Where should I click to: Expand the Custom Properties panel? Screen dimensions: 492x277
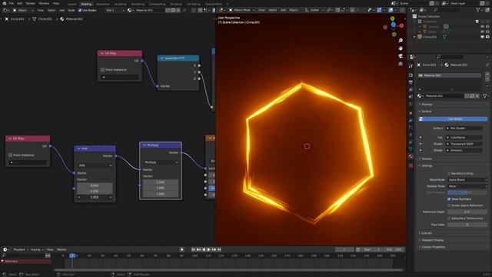(433, 247)
